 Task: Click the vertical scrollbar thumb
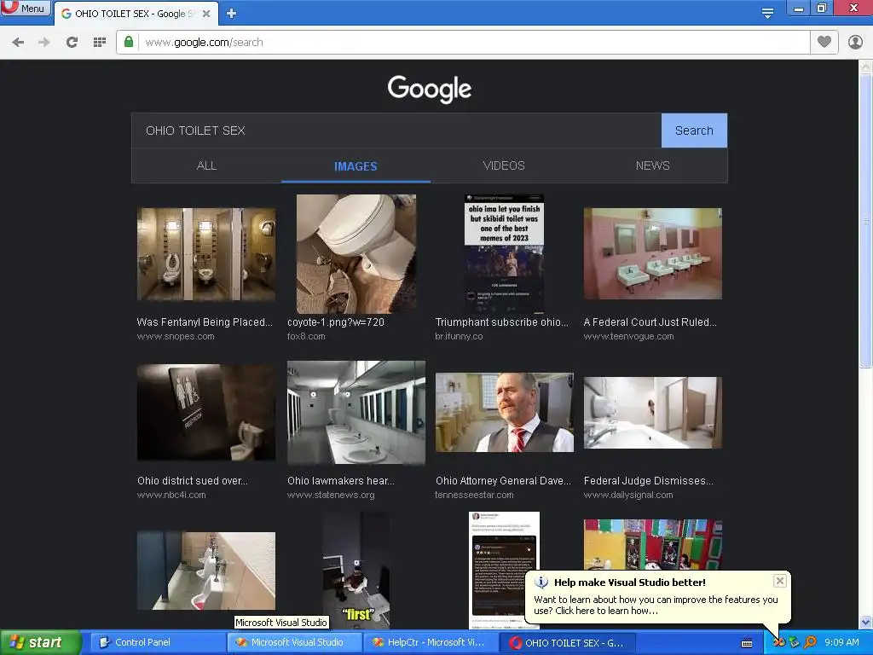(865, 221)
